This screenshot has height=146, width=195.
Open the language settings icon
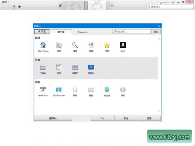point(91,45)
